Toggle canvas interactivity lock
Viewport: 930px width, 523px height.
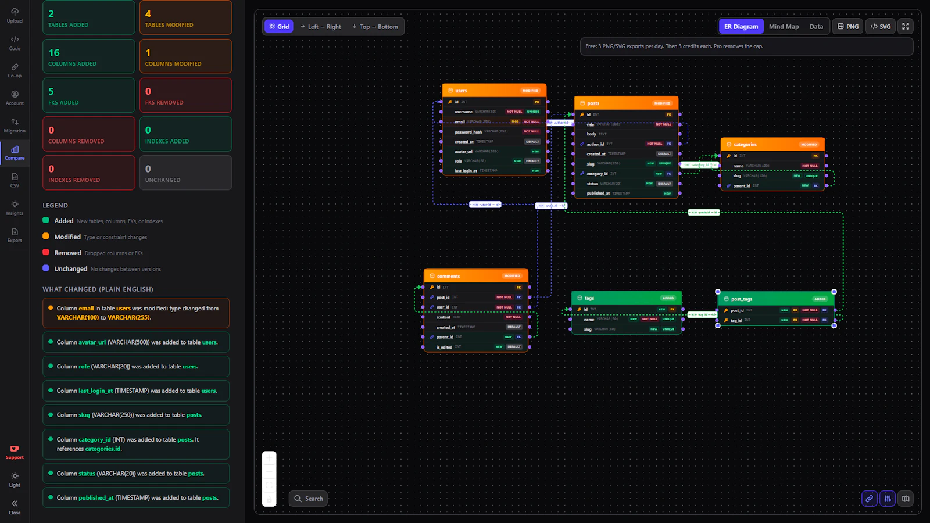pos(269,499)
